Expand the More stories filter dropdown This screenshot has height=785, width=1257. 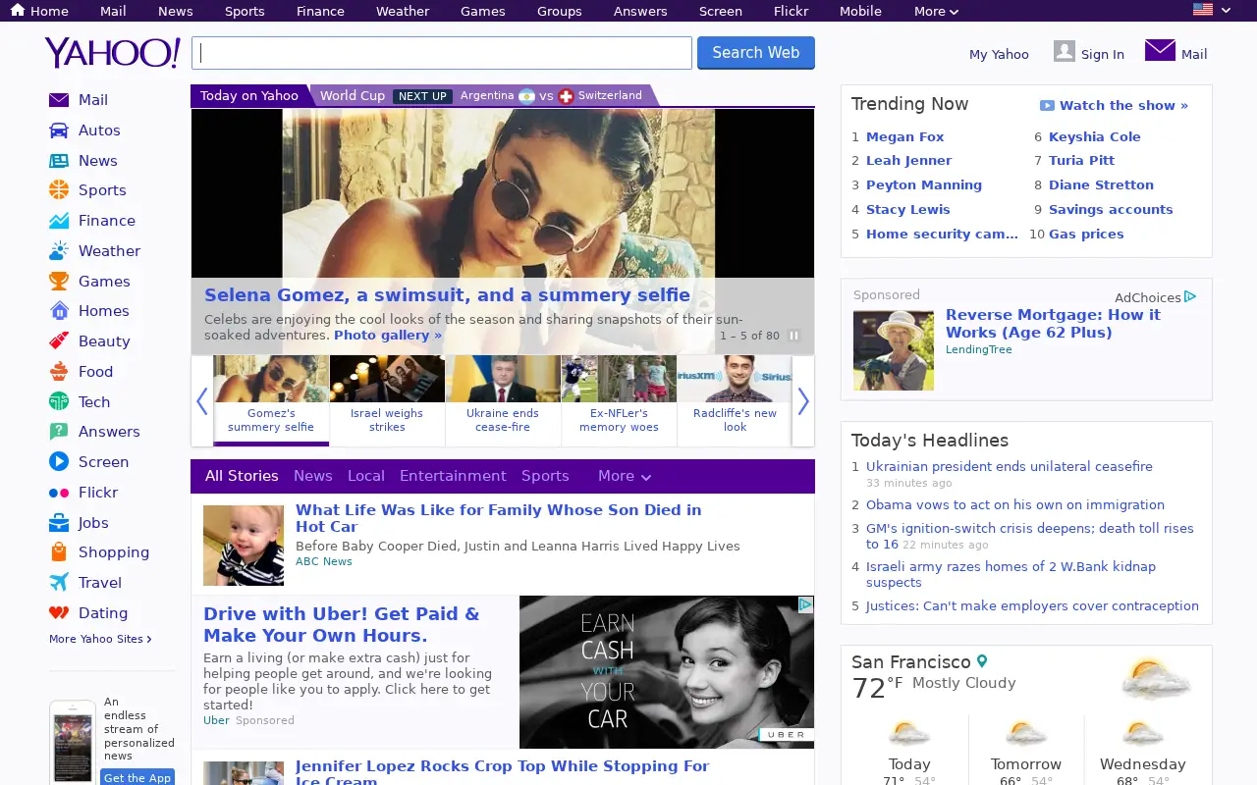click(x=625, y=476)
